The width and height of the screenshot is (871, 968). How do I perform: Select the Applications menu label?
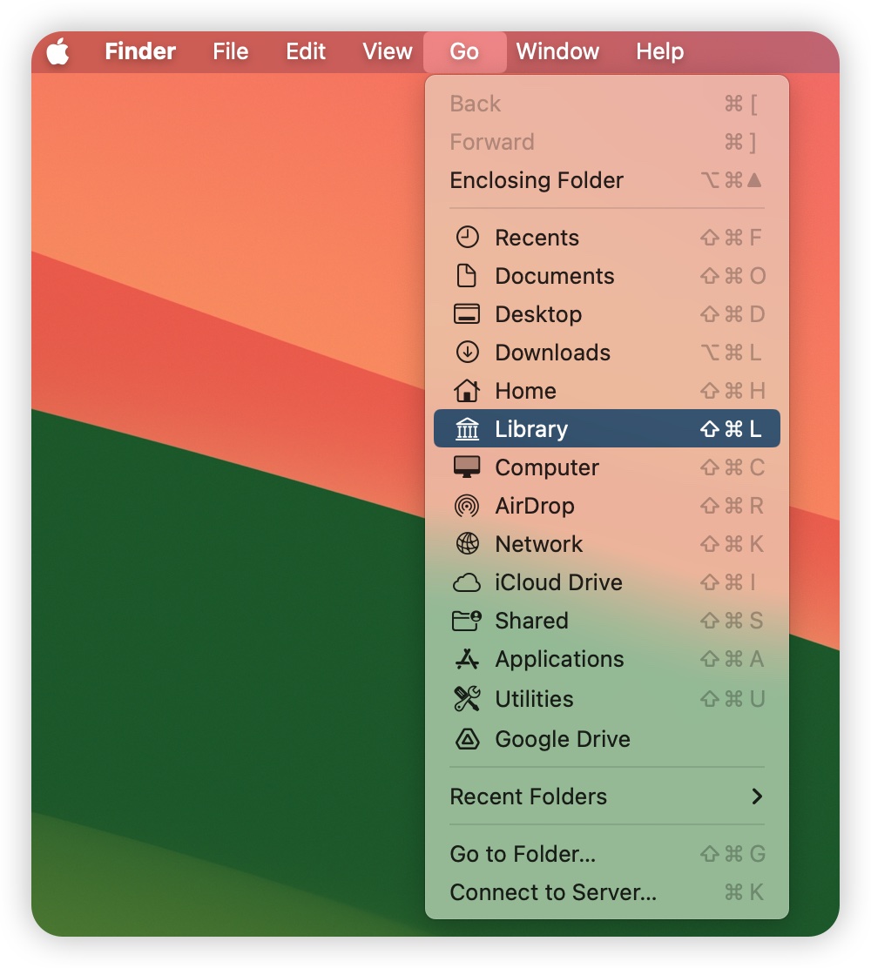(559, 660)
